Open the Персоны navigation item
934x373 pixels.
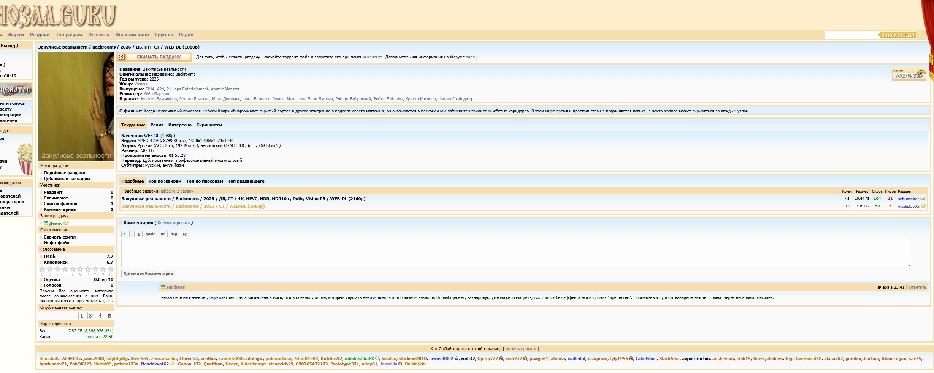pyautogui.click(x=98, y=35)
